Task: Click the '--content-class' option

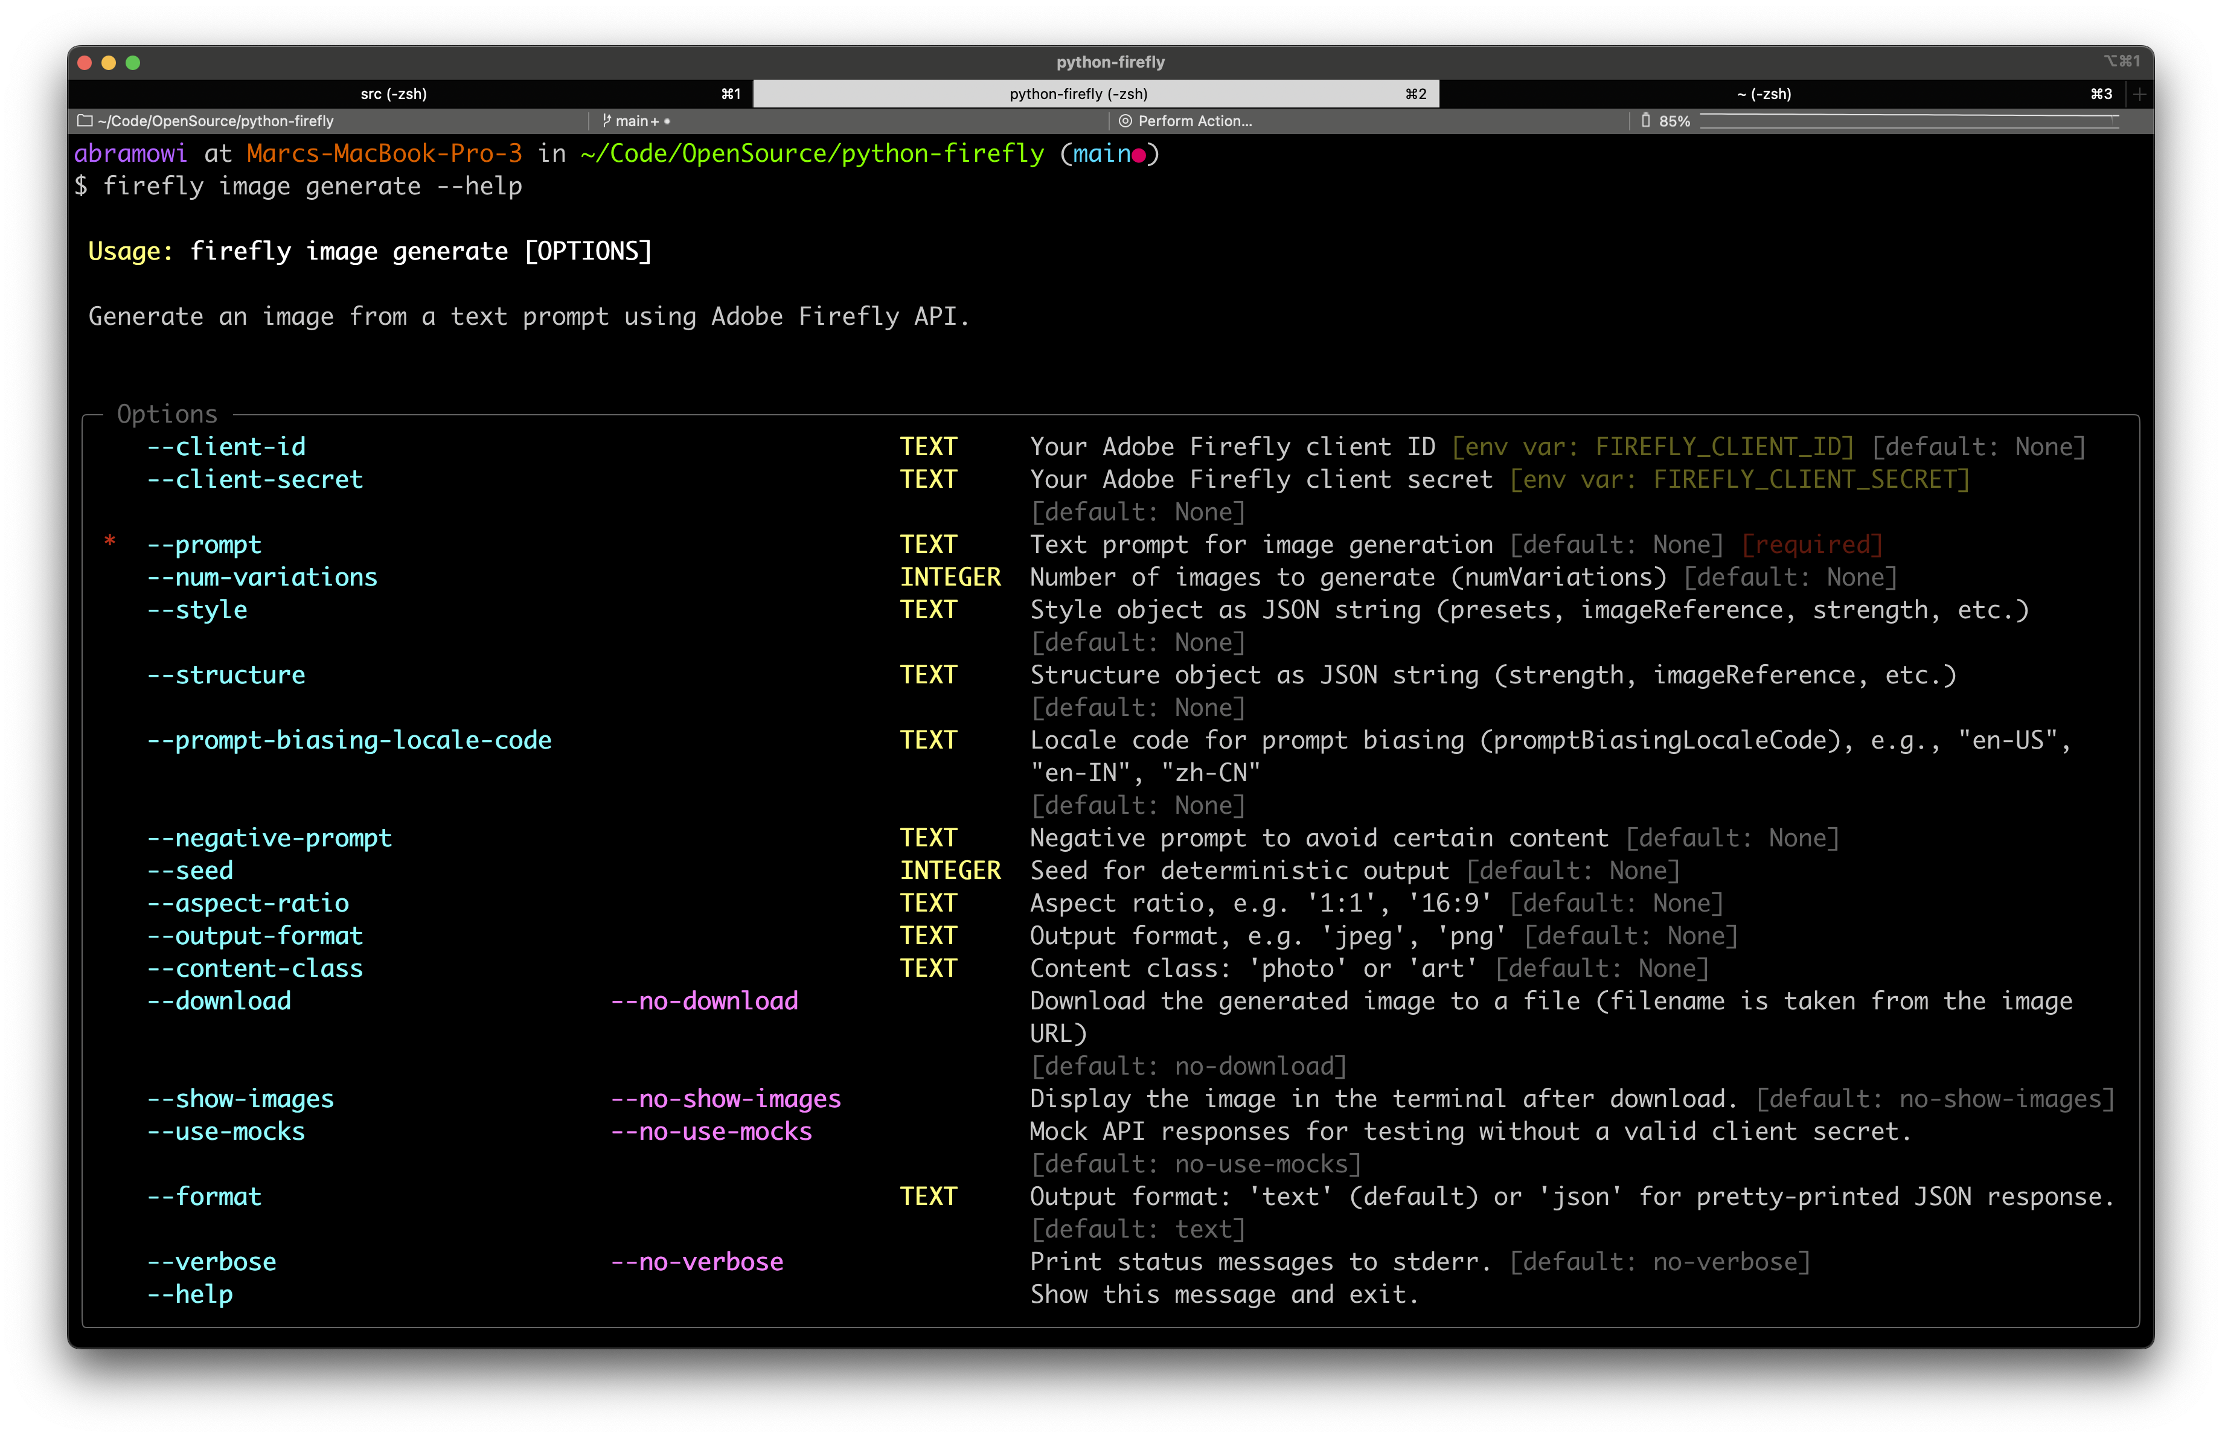Action: [255, 968]
